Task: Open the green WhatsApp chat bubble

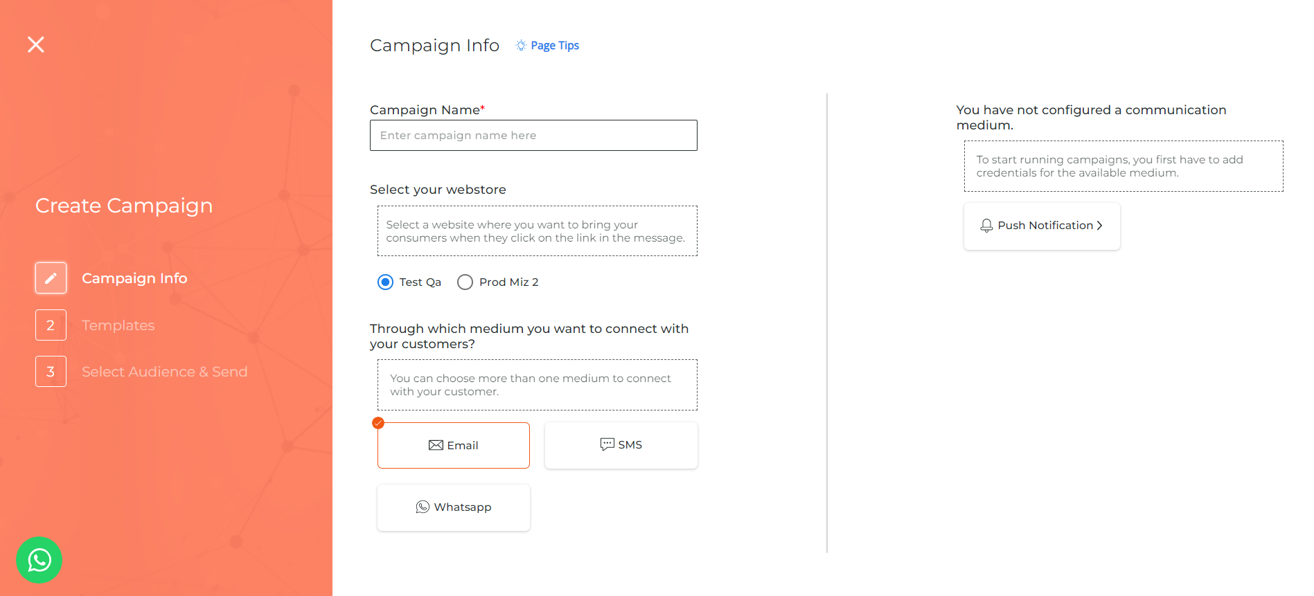Action: (x=39, y=560)
